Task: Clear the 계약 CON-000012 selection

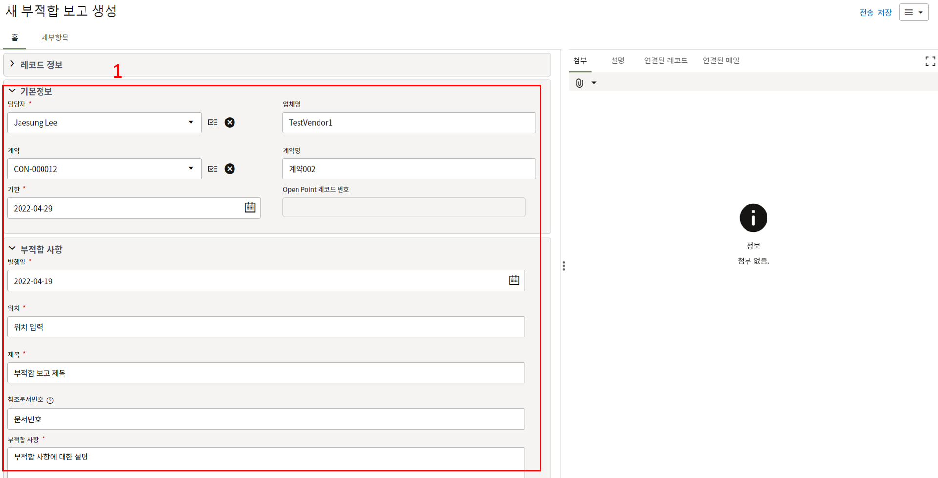Action: click(230, 169)
